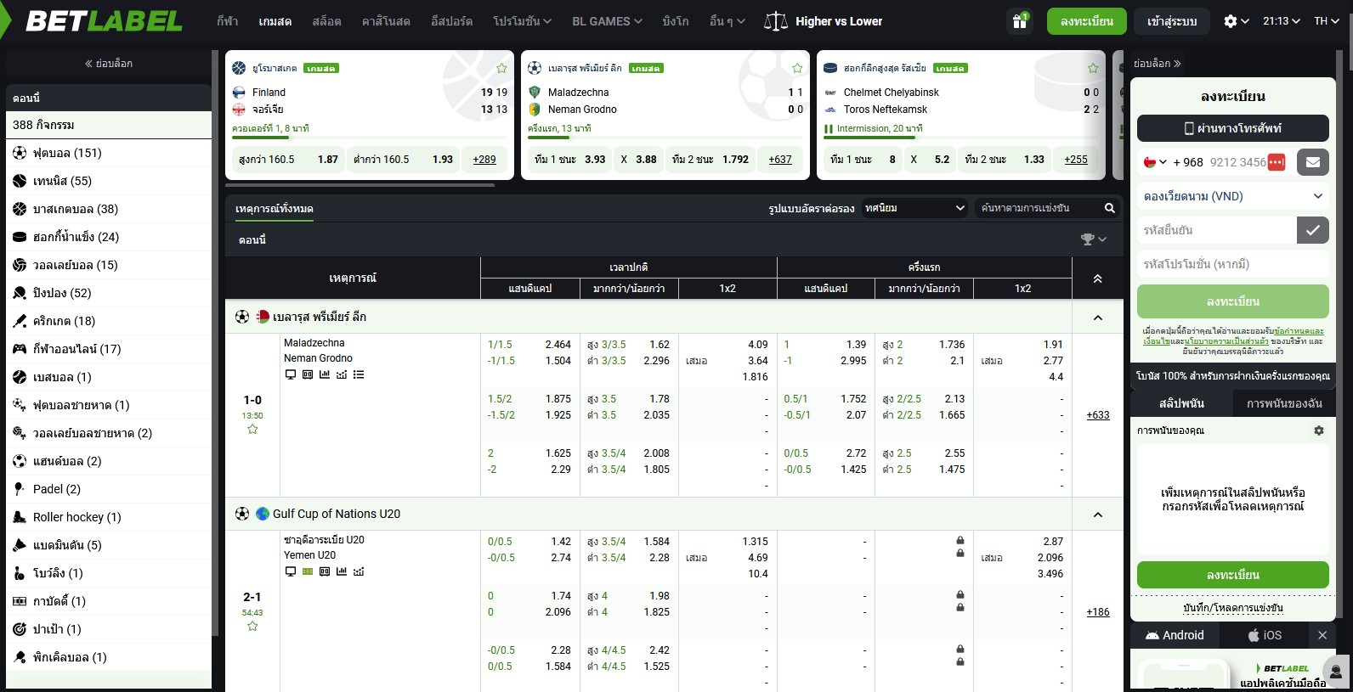Click the BetLabel logo

[104, 21]
